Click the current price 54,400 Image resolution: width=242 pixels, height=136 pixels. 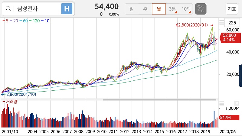(x=107, y=6)
